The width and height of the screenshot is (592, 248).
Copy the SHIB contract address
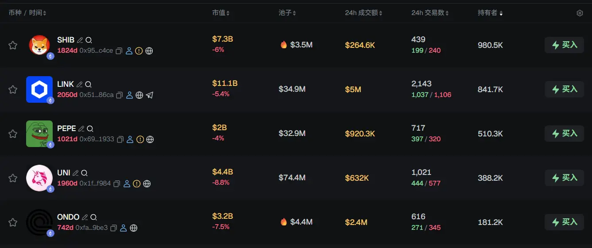pos(119,51)
